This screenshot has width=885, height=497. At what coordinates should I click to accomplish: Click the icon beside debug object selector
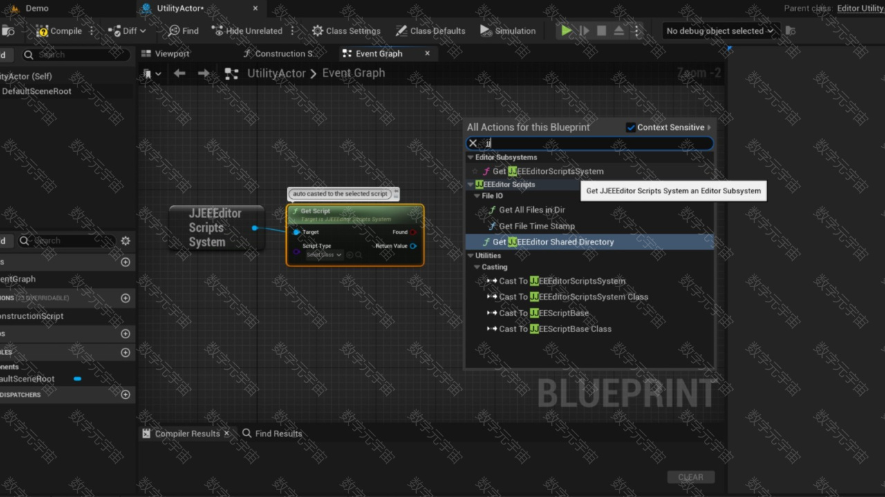point(791,30)
